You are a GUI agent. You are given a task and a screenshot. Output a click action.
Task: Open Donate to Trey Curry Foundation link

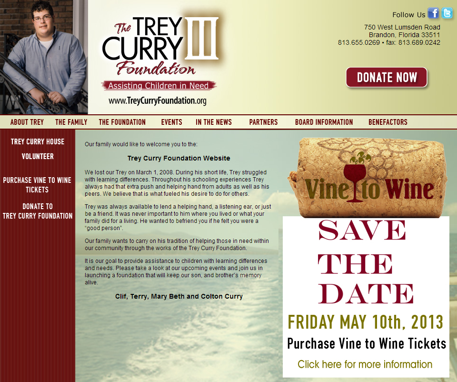(x=38, y=211)
